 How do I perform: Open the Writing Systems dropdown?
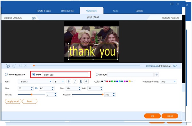click(168, 81)
